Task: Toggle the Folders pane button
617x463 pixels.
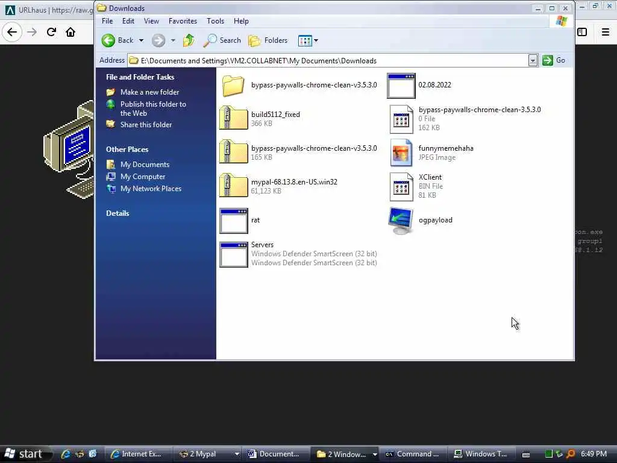Action: click(x=268, y=40)
